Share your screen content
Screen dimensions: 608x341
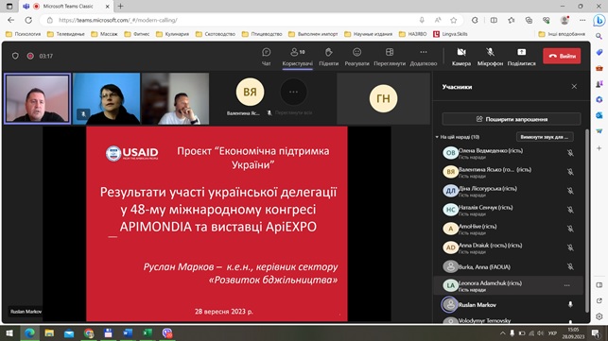522,57
